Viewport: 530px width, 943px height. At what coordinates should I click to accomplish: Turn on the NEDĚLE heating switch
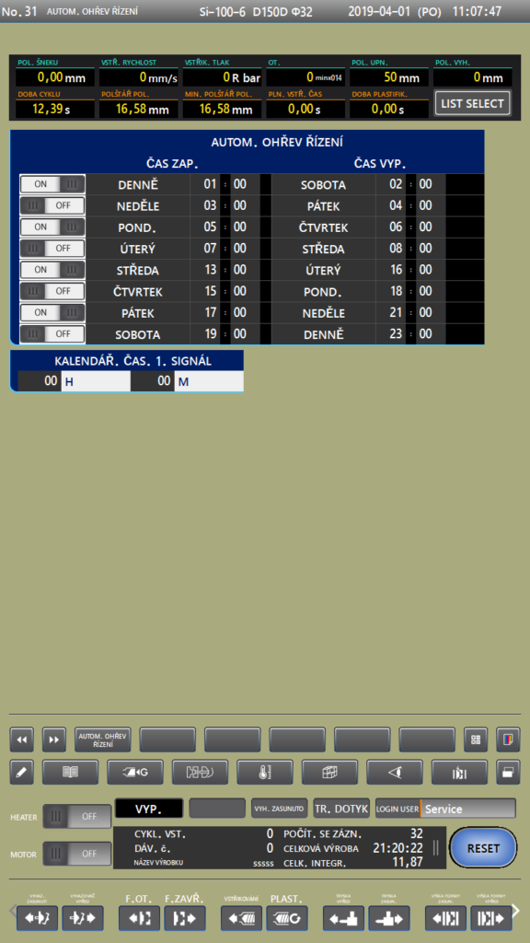pyautogui.click(x=52, y=205)
